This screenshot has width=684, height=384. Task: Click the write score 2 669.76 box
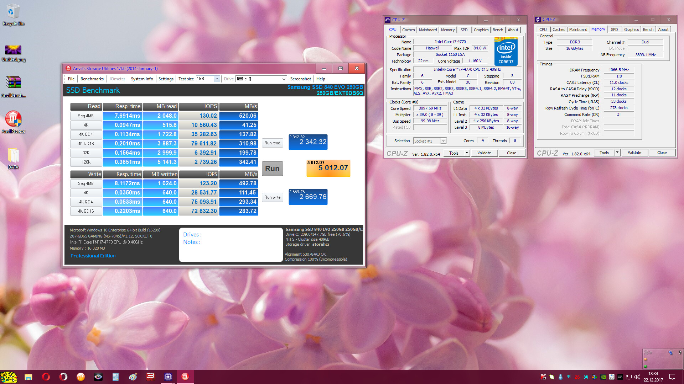308,197
